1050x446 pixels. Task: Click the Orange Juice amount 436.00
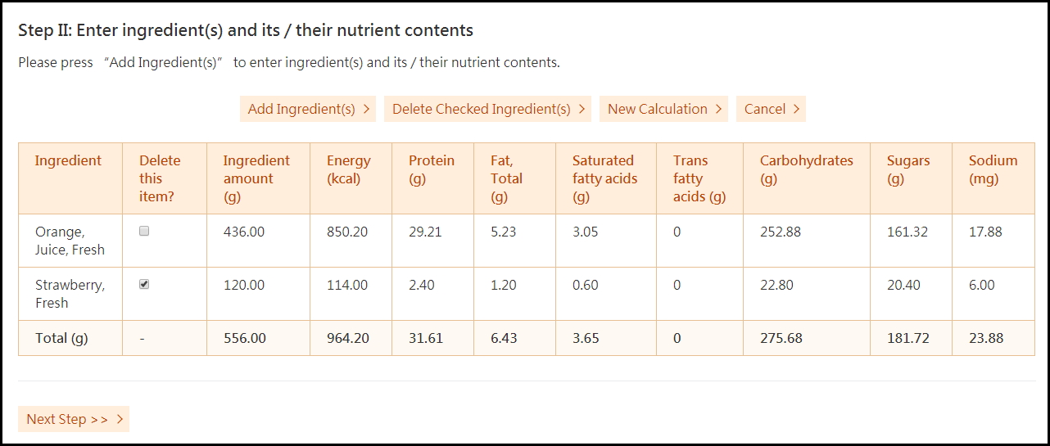[x=244, y=232]
